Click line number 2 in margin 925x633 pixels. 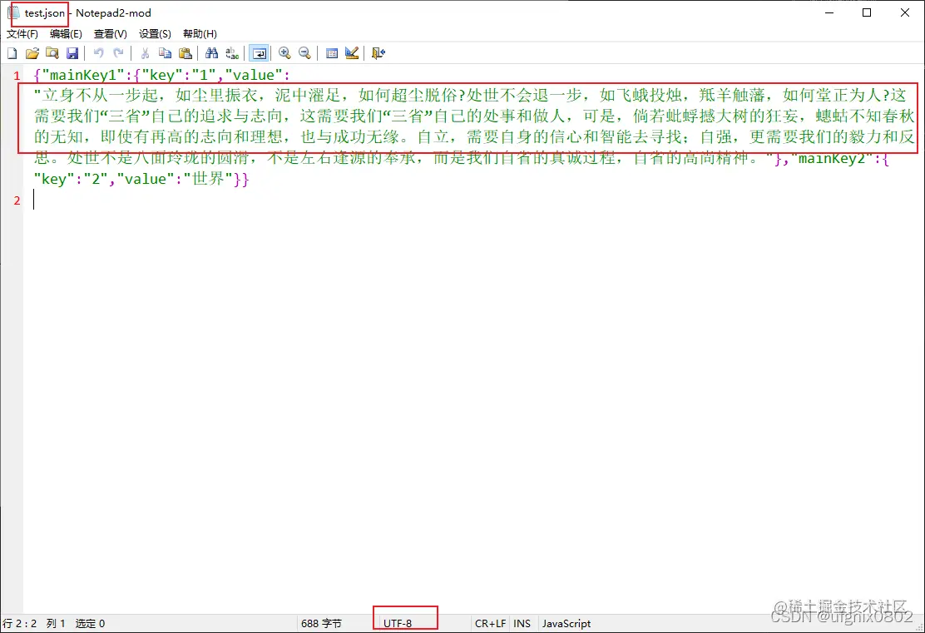(x=17, y=200)
